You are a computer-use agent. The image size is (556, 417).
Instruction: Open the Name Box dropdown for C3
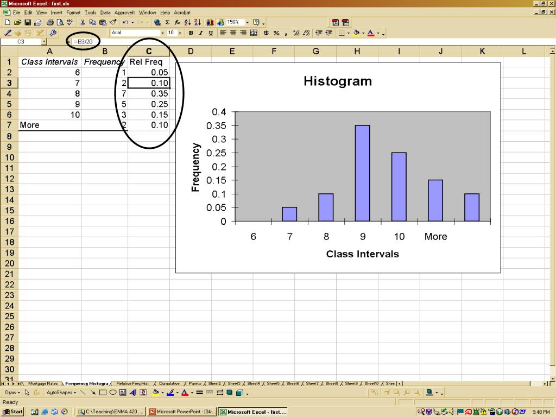[x=44, y=42]
